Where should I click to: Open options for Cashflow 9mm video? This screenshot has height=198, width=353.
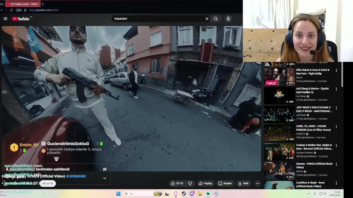click(x=336, y=183)
